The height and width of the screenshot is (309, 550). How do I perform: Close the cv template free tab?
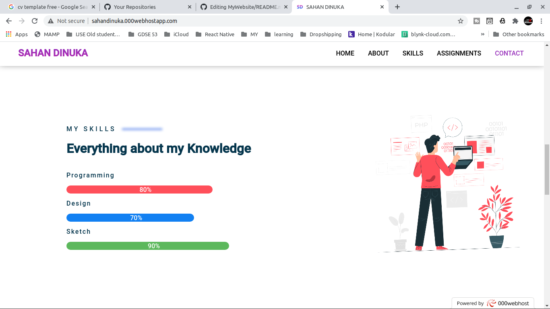pyautogui.click(x=93, y=7)
